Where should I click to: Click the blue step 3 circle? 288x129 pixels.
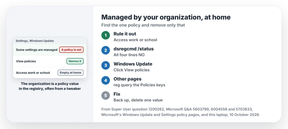[x=106, y=65]
